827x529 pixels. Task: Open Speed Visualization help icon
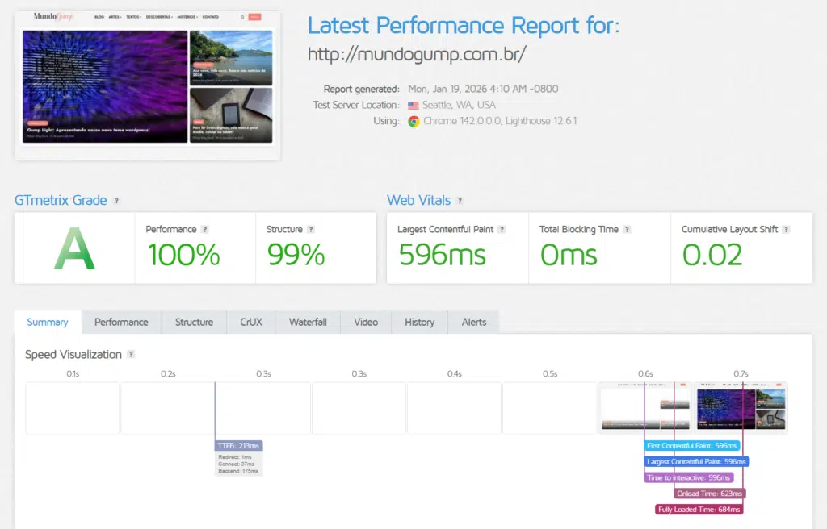tap(132, 354)
